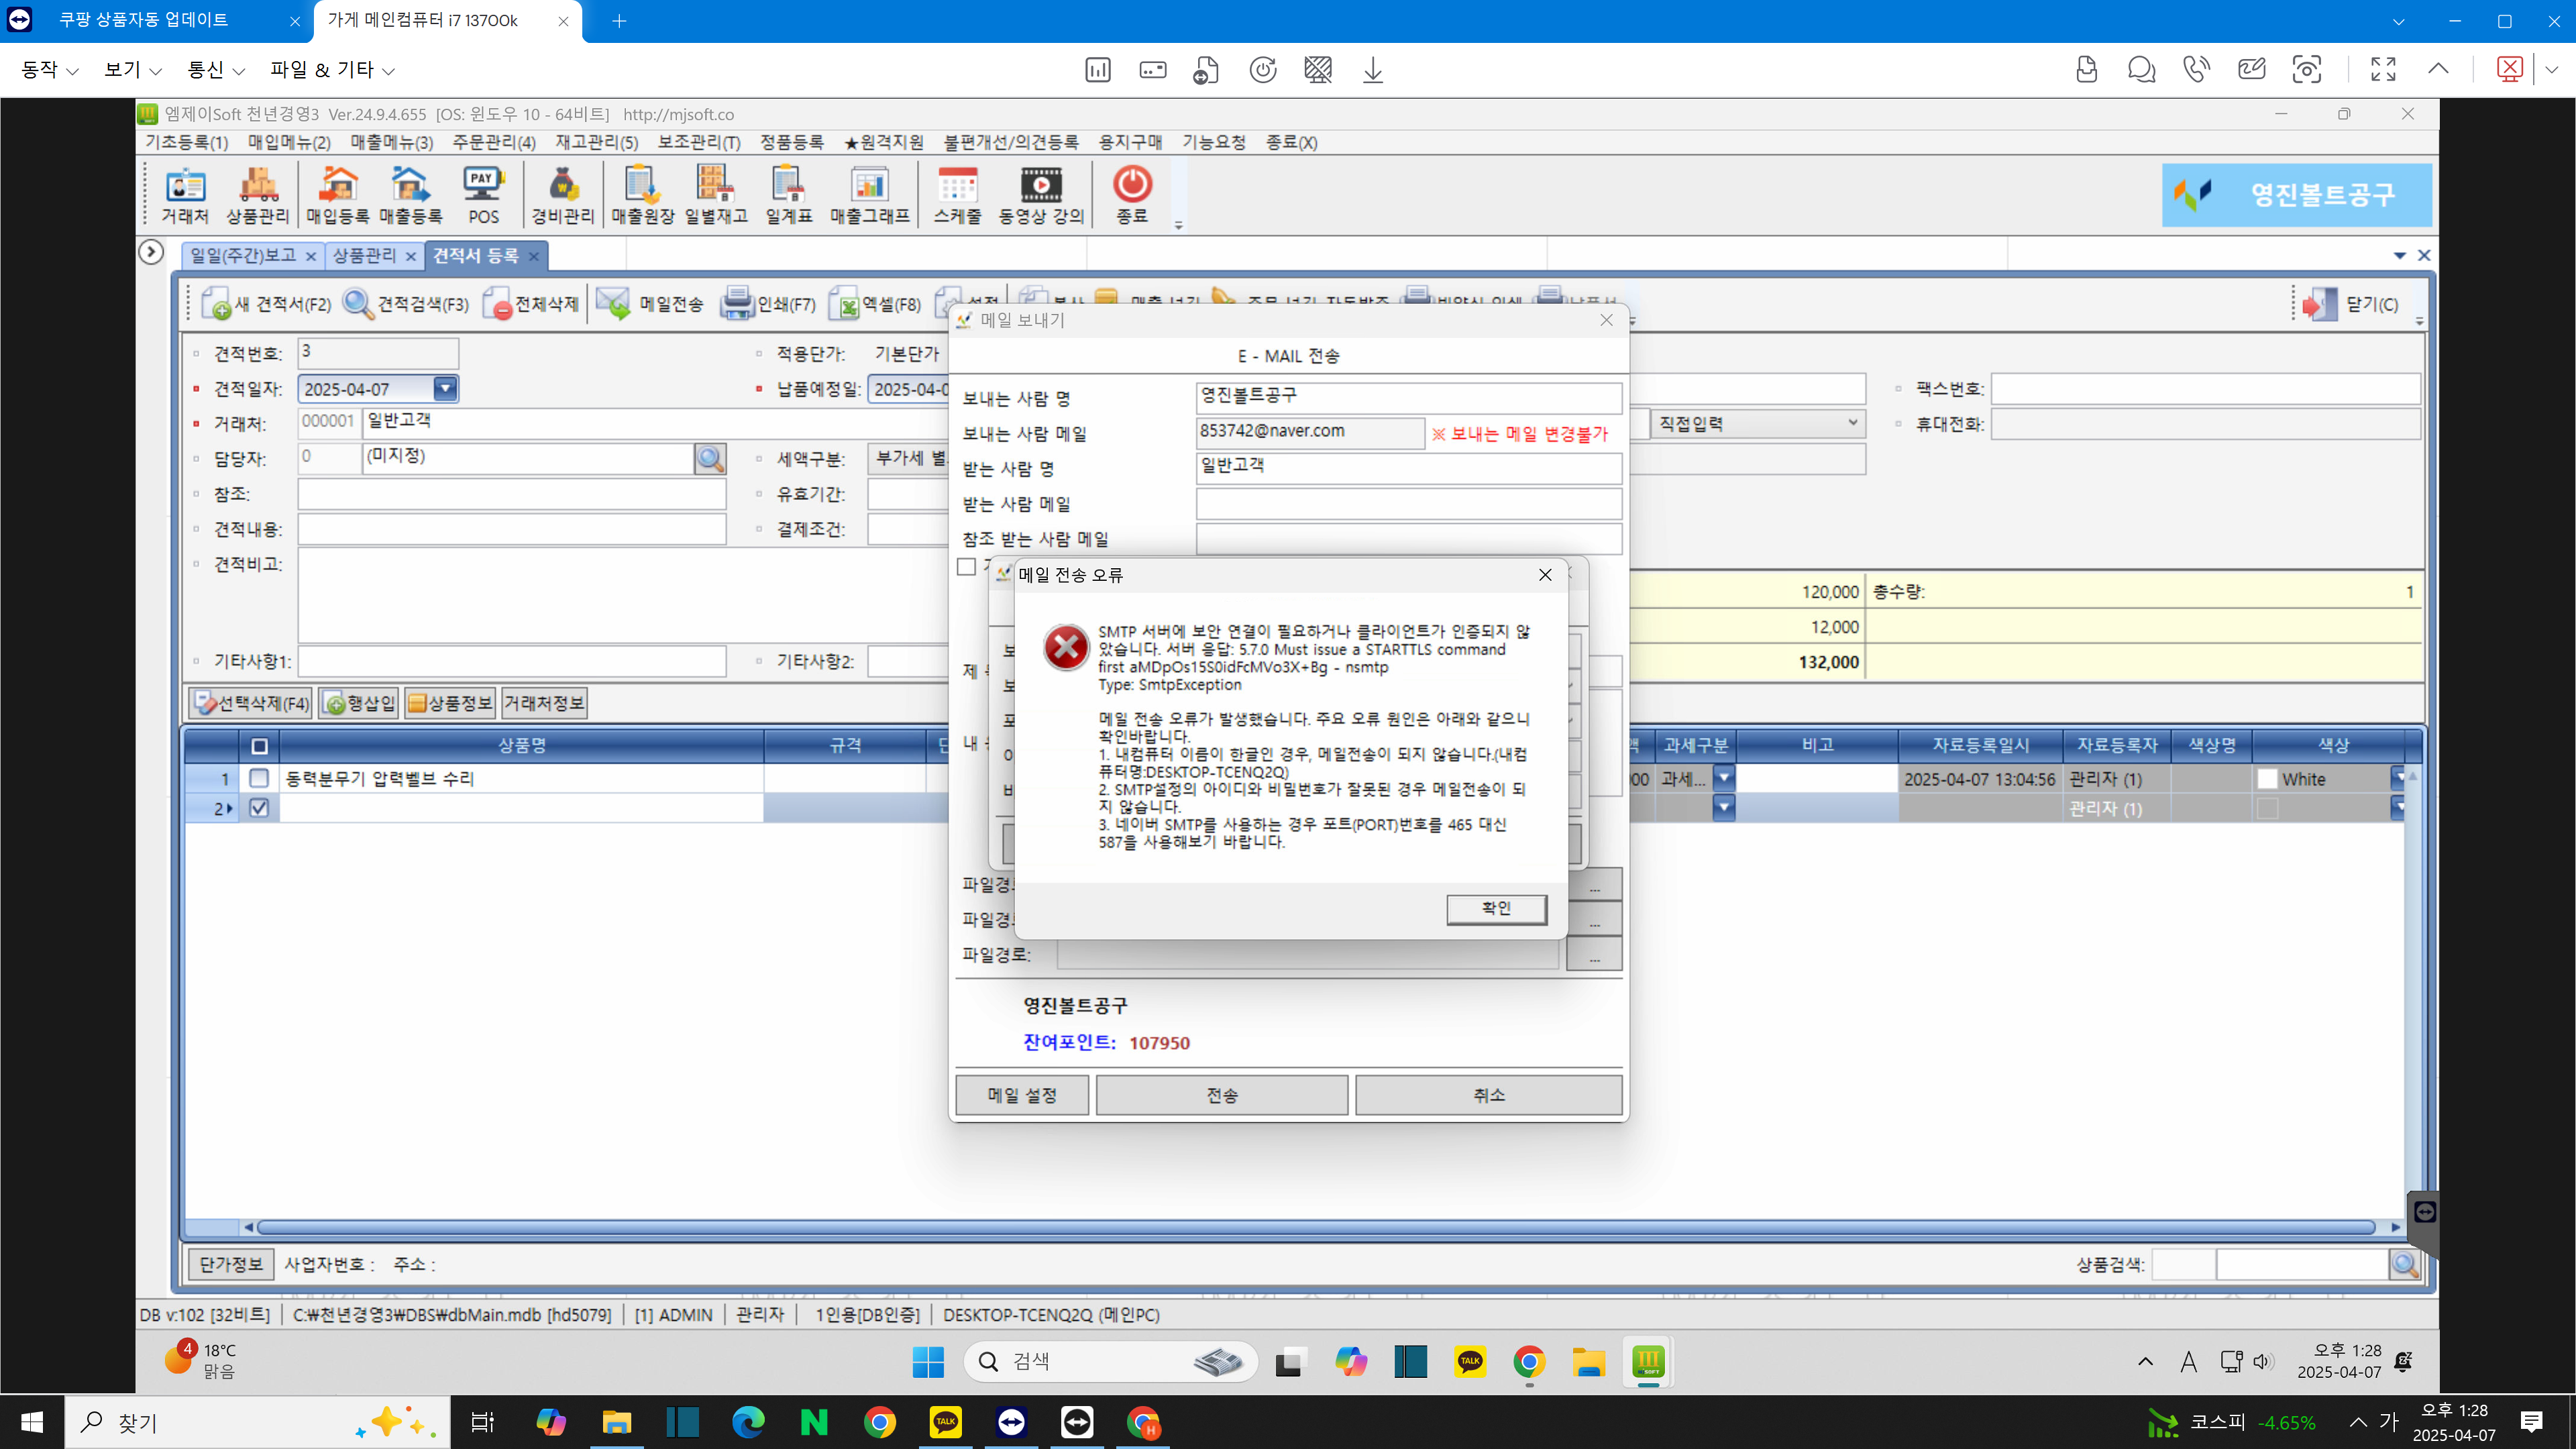The width and height of the screenshot is (2576, 1449).
Task: Click the 메일전송 toolbar button
Action: point(651,304)
